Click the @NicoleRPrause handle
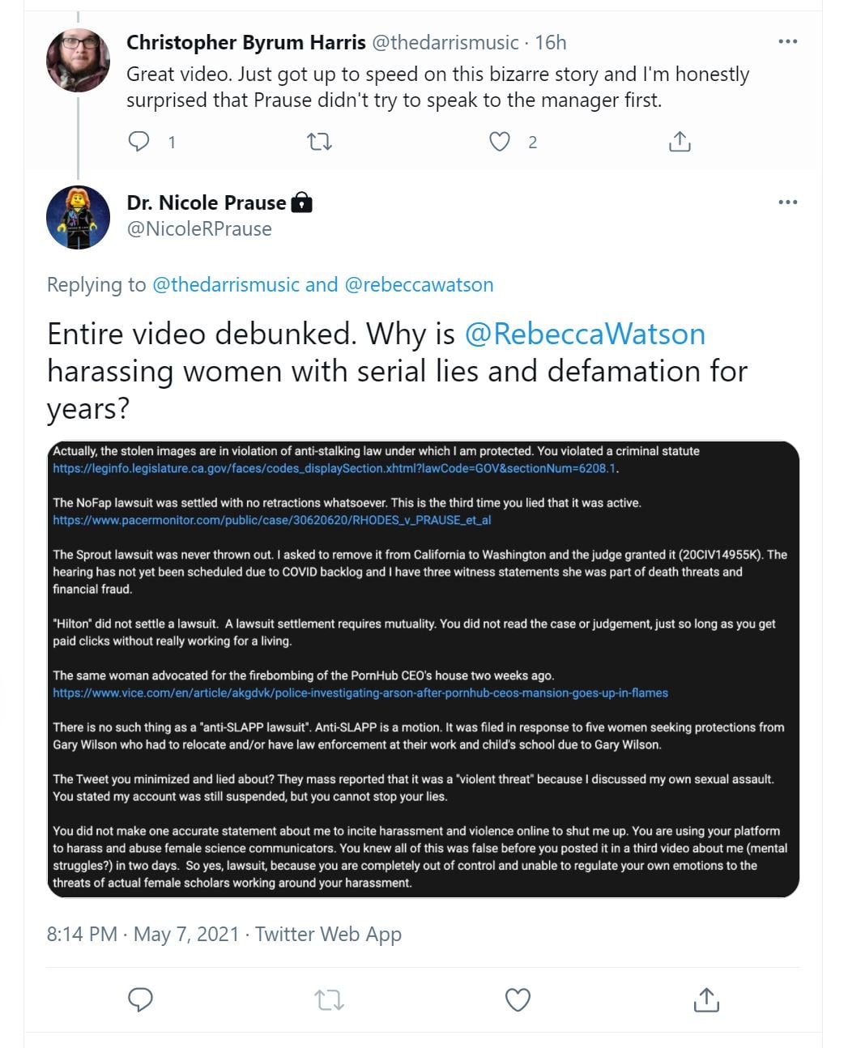The height and width of the screenshot is (1048, 848). pos(199,229)
